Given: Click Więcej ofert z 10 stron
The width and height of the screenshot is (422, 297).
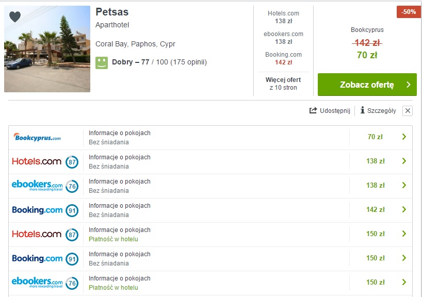Looking at the screenshot, I should pos(283,84).
